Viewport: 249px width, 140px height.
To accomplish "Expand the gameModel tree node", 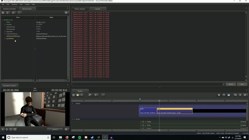I will [x=5, y=38].
